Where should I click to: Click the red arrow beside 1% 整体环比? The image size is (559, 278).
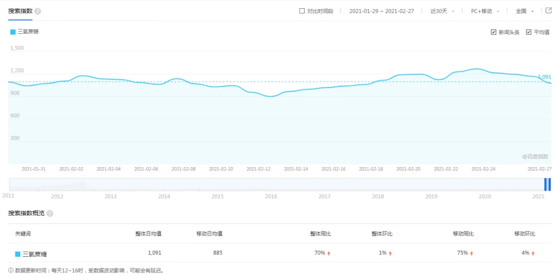390,253
